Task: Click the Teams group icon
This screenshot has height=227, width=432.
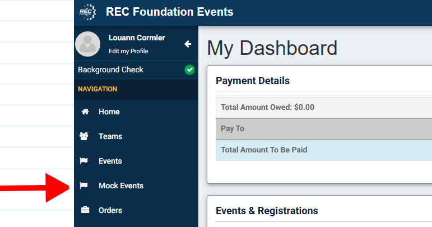Action: [83, 136]
